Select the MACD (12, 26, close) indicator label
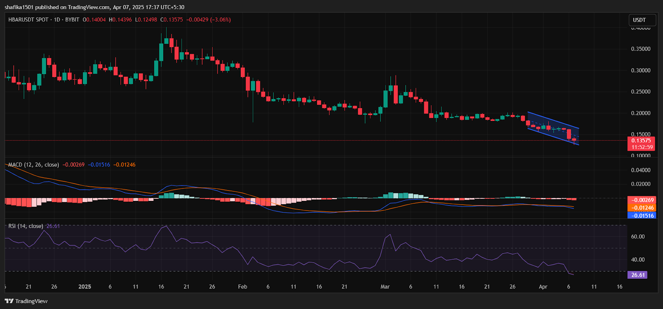This screenshot has width=663, height=309. (34, 164)
